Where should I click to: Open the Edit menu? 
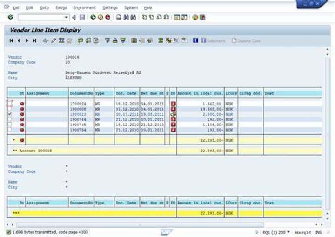click(x=29, y=8)
